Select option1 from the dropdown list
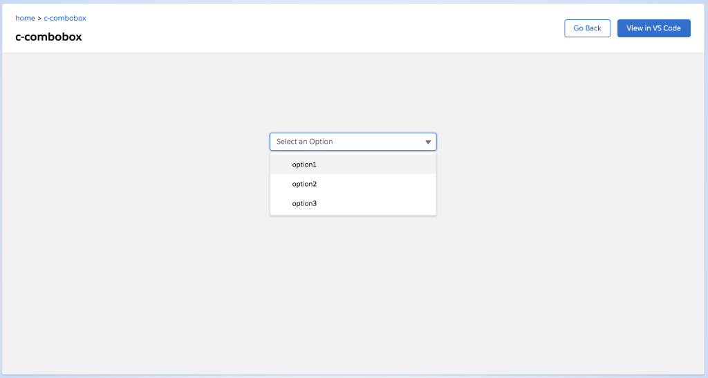Viewport: 708px width, 378px height. (x=304, y=164)
